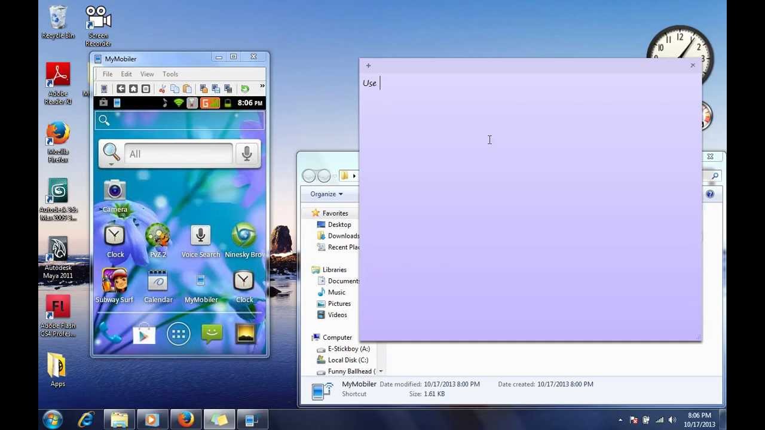This screenshot has width=765, height=430.
Task: Open the Organize dropdown in Explorer
Action: [326, 194]
